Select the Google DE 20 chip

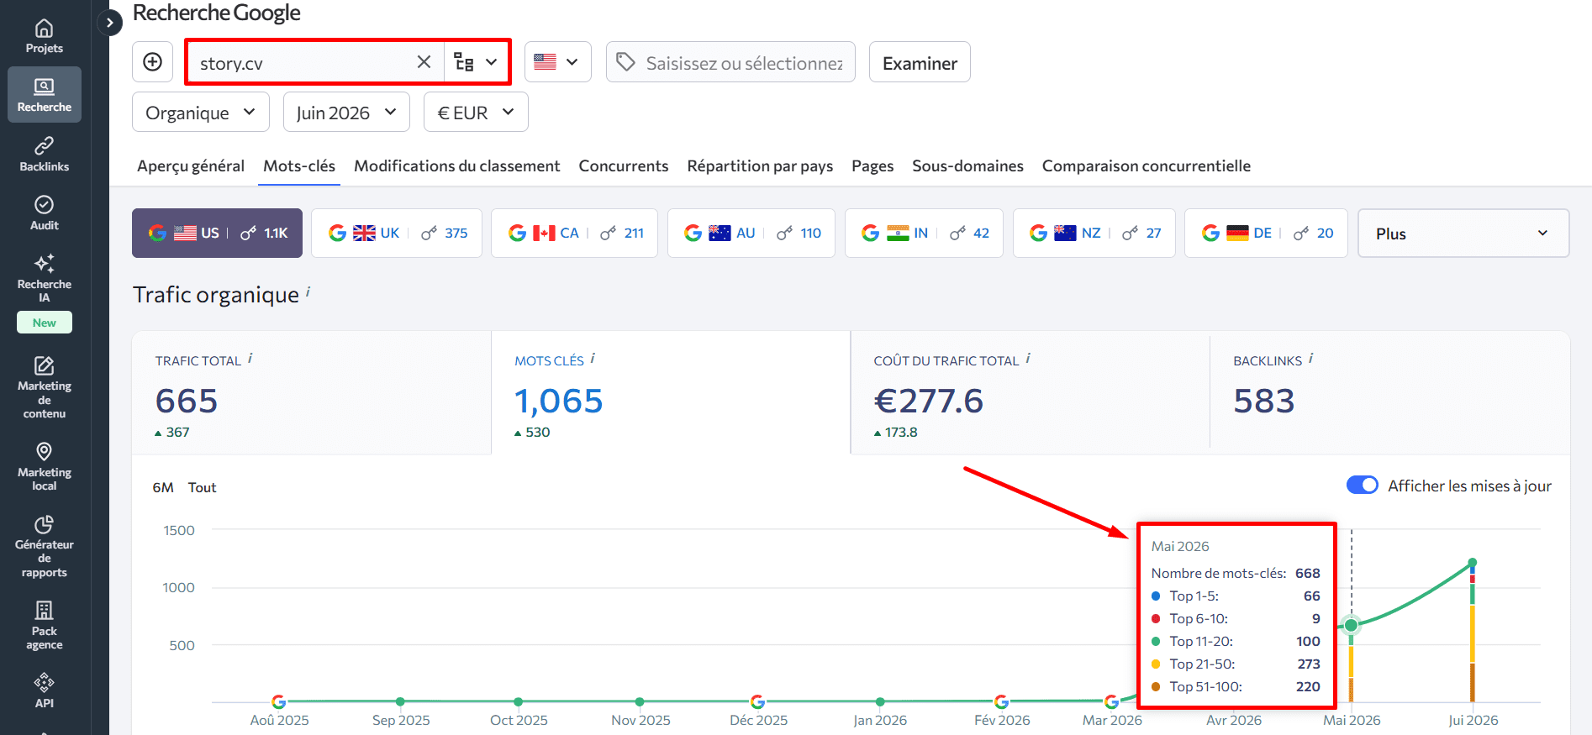1266,233
